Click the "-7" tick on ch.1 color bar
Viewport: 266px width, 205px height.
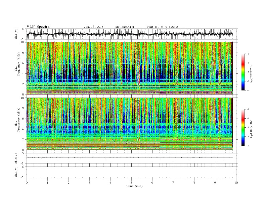tap(248, 90)
